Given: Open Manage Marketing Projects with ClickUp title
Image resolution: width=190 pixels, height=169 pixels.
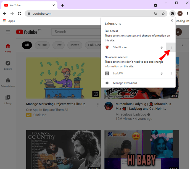Looking at the screenshot, I should click(x=56, y=104).
